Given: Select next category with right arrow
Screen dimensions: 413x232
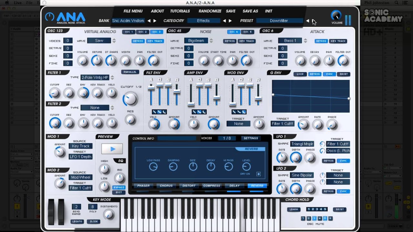Looking at the screenshot, I should click(230, 21).
